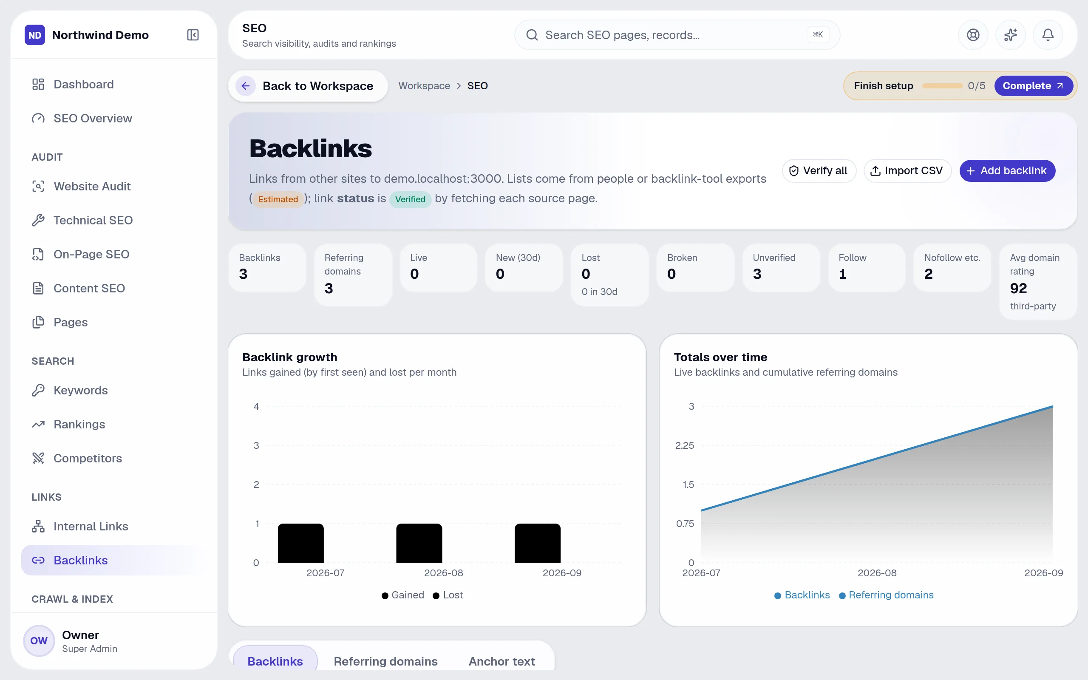
Task: Toggle the Gained legend entry
Action: pos(403,595)
